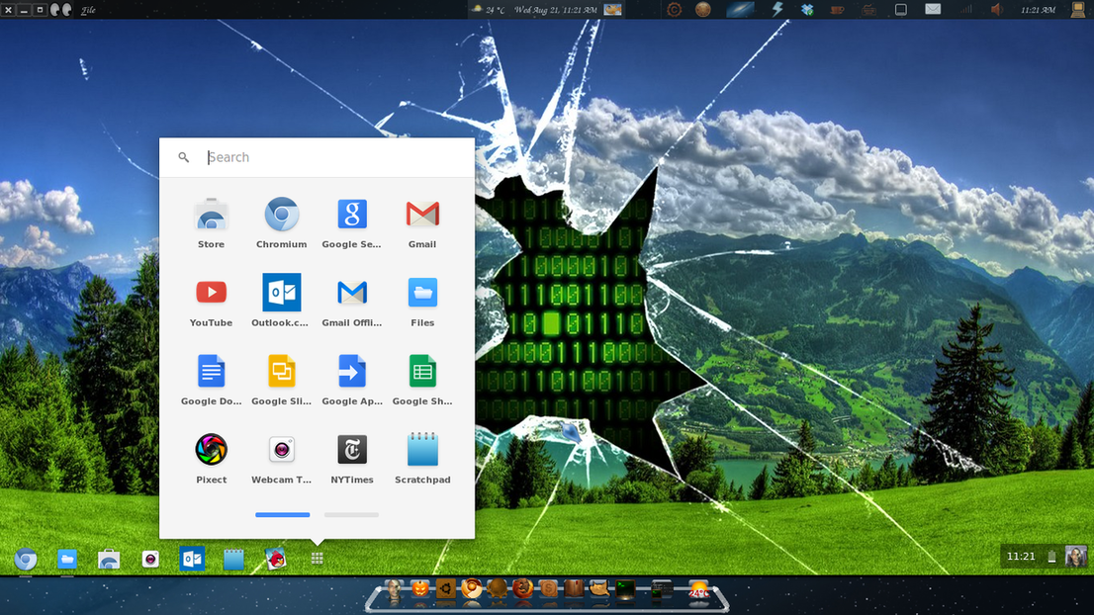Click the magnifier search icon
The height and width of the screenshot is (615, 1094).
pyautogui.click(x=184, y=157)
